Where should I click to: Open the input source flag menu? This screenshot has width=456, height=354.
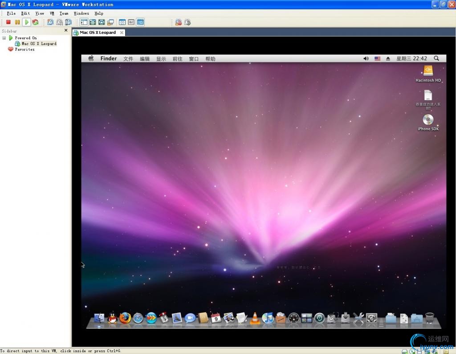(x=378, y=58)
